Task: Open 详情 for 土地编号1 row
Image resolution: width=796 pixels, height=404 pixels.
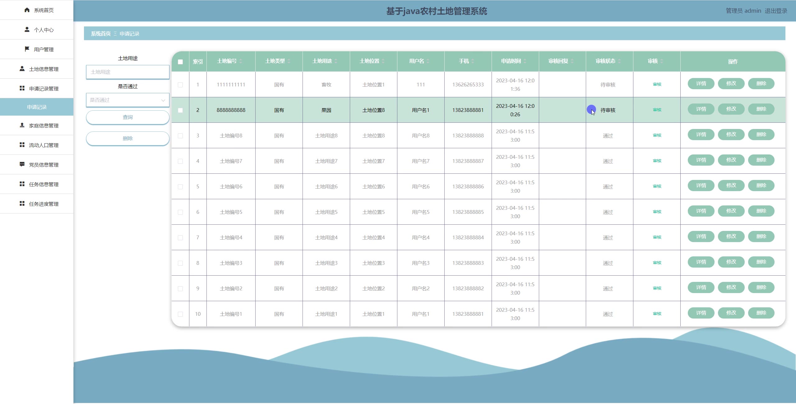Action: (x=701, y=313)
